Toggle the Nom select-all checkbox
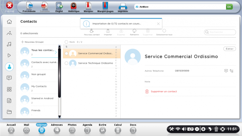Viewport: 242px width, 136px height. 66,42
